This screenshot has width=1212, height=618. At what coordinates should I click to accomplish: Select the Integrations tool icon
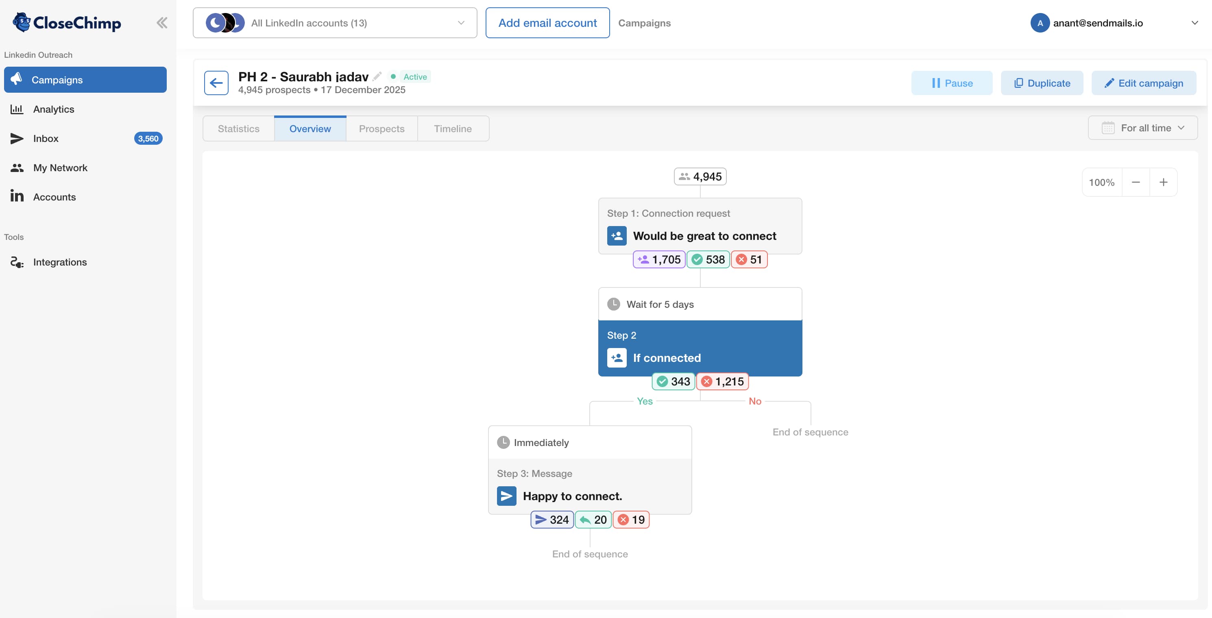pyautogui.click(x=16, y=262)
